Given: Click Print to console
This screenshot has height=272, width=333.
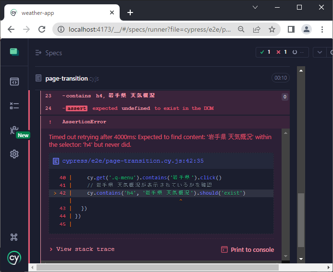Looking at the screenshot, I should 247,249.
